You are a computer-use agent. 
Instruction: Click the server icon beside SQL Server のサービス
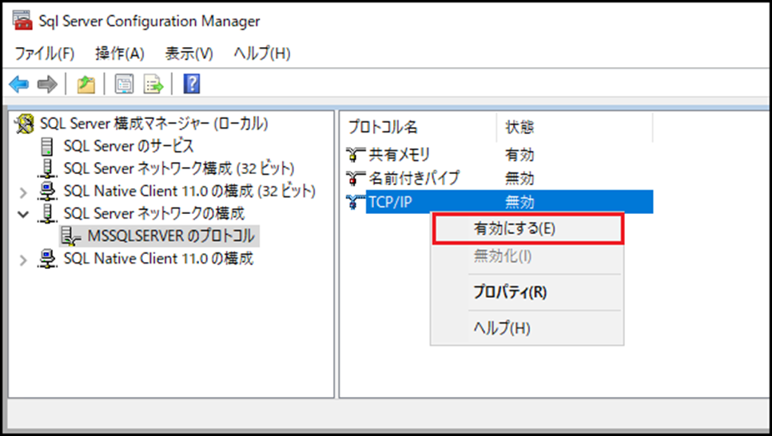click(x=47, y=146)
